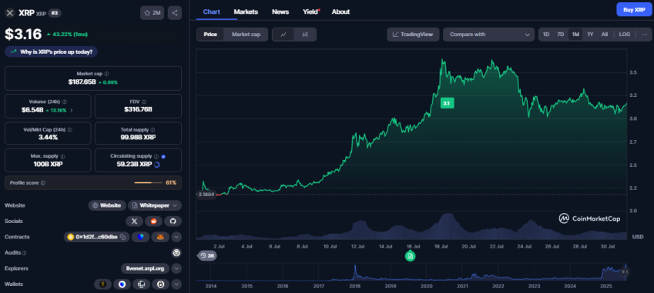654x293 pixels.
Task: Open the GitHub social link
Action: point(173,221)
